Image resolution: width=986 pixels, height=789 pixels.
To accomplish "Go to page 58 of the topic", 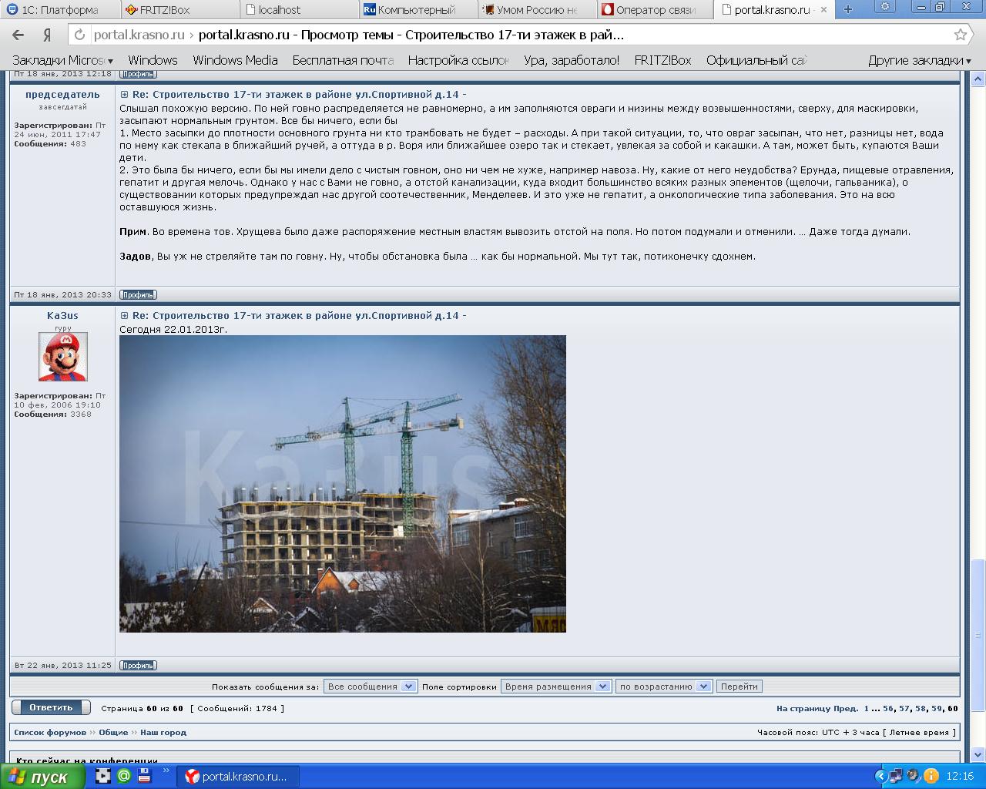I will [921, 709].
